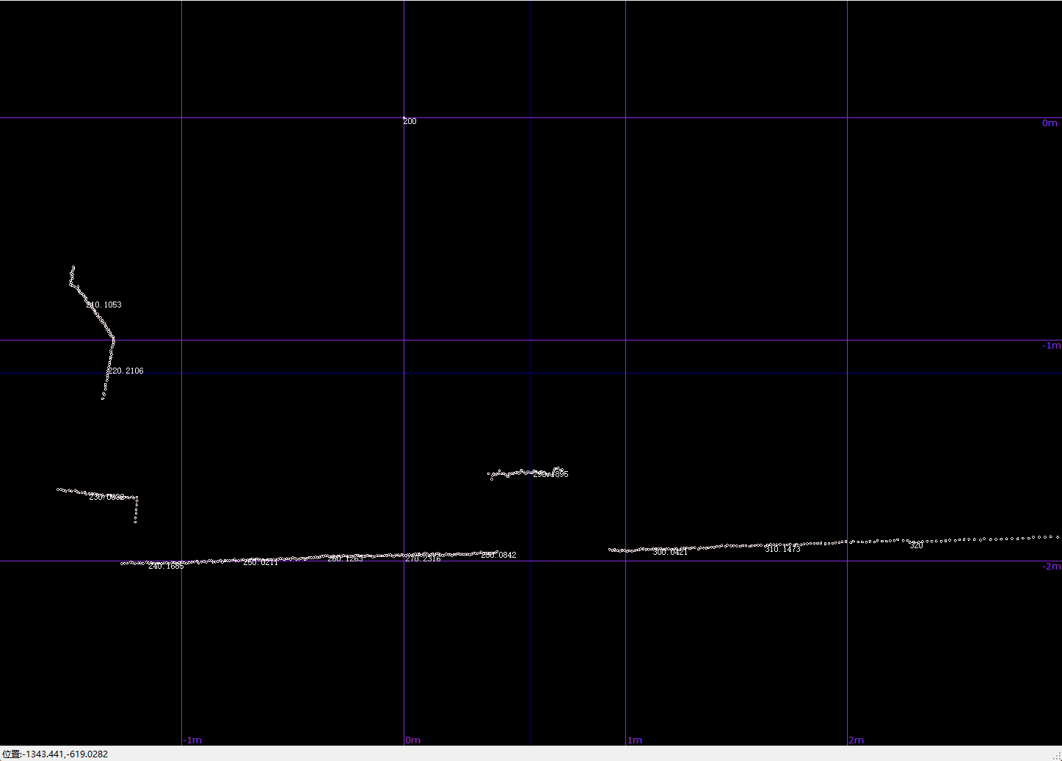Click the 280.0842 point label
The image size is (1062, 761).
tap(498, 555)
